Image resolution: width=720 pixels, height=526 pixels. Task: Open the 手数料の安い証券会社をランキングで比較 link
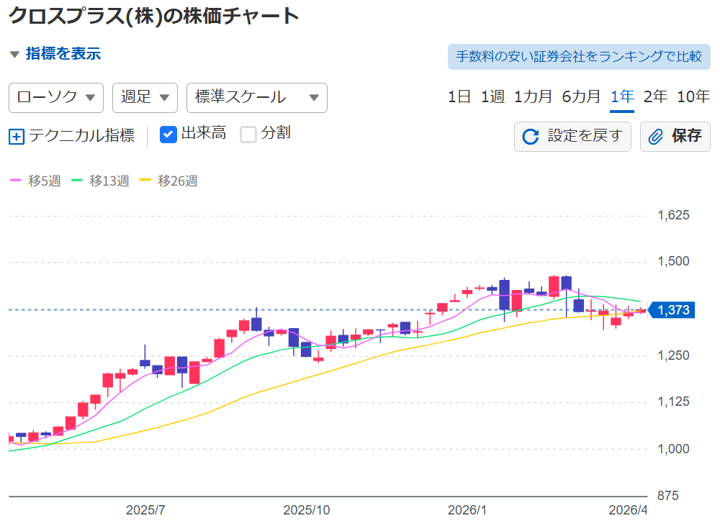(x=579, y=56)
